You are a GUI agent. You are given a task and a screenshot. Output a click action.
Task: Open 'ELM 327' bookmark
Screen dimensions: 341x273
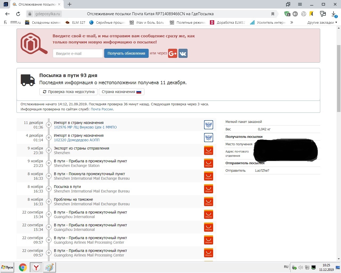[x=75, y=23]
